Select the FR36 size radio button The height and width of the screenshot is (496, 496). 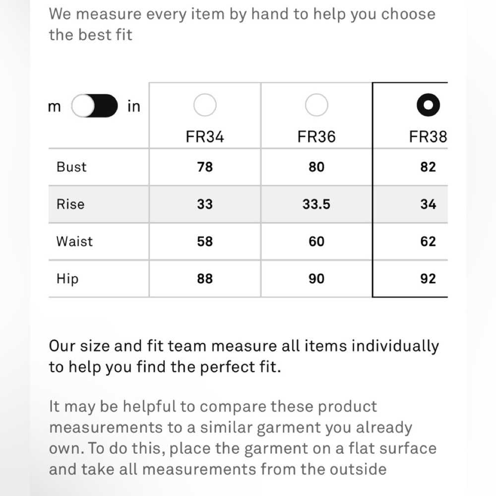[x=316, y=106]
